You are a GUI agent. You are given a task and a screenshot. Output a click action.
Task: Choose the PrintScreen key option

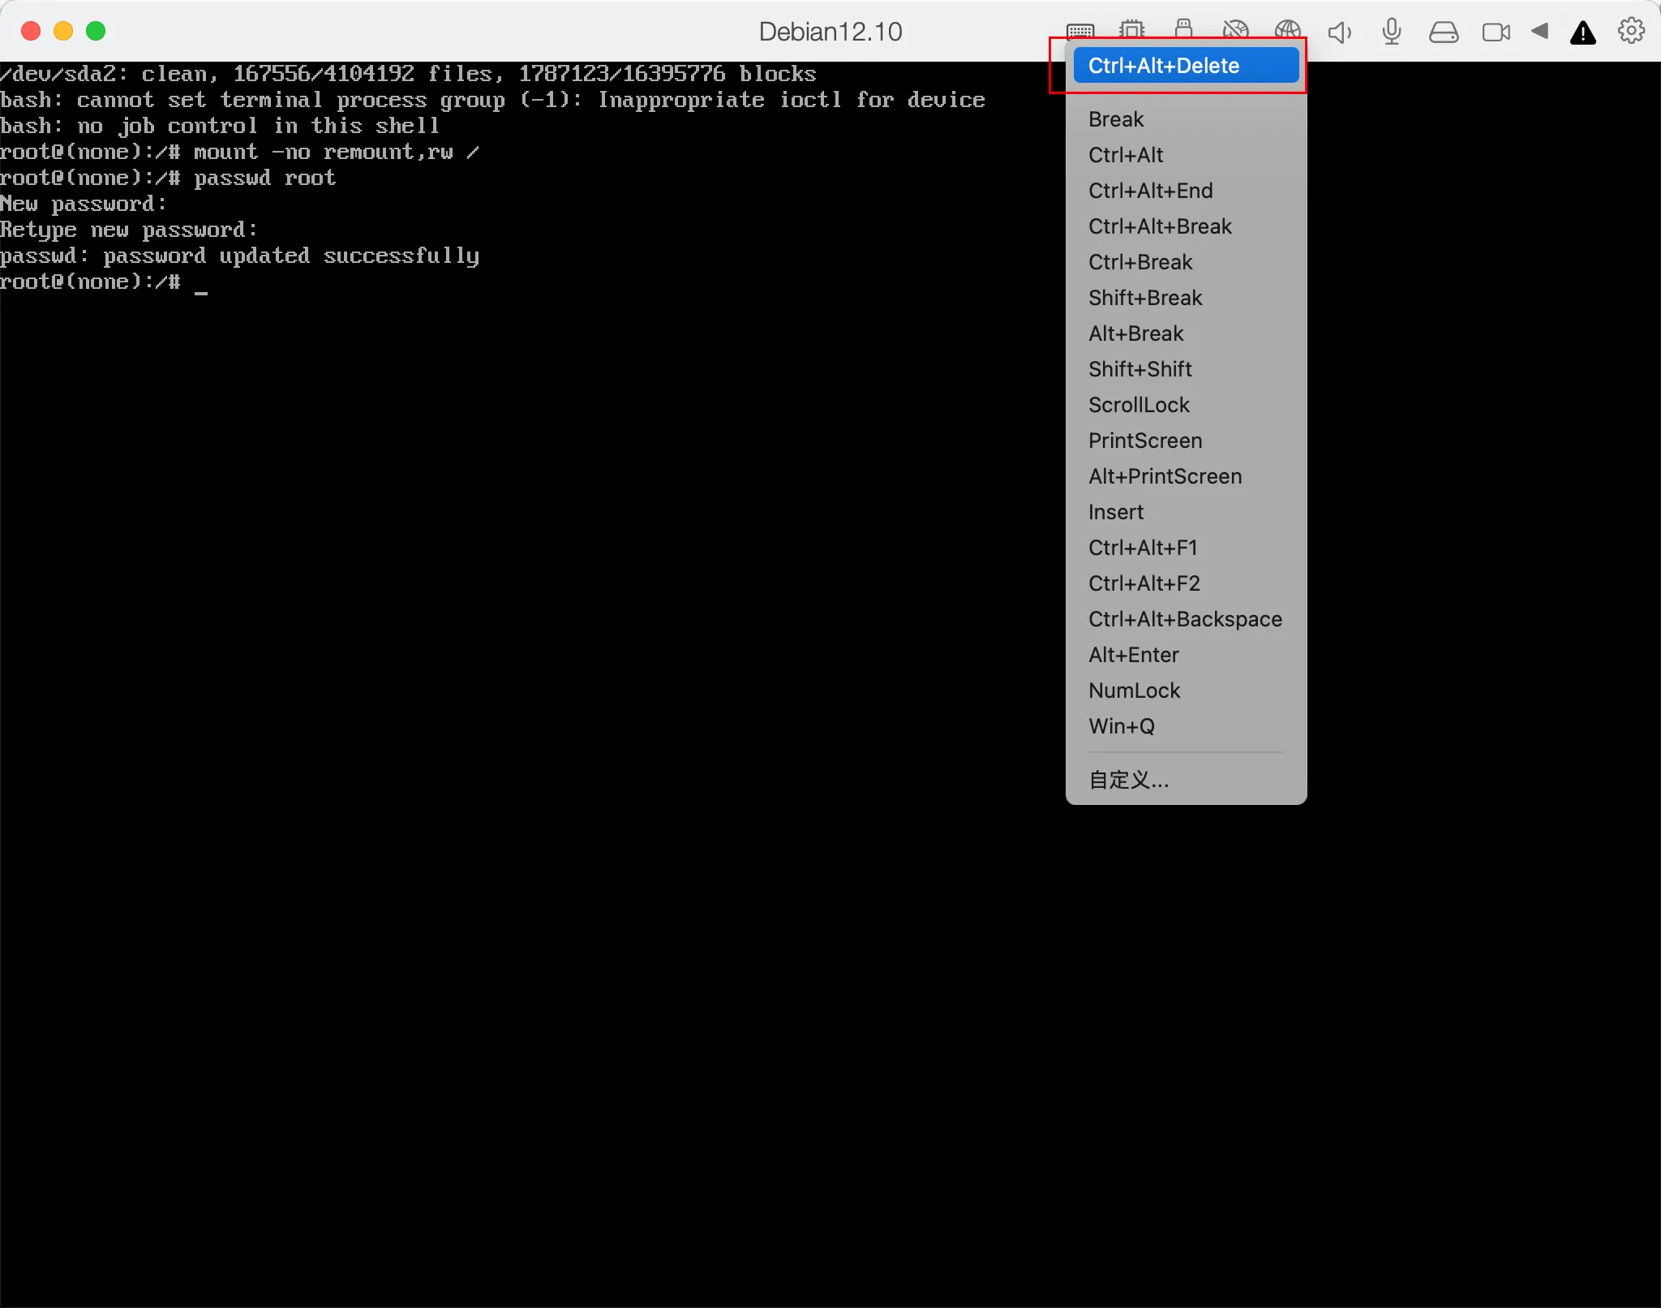coord(1144,441)
